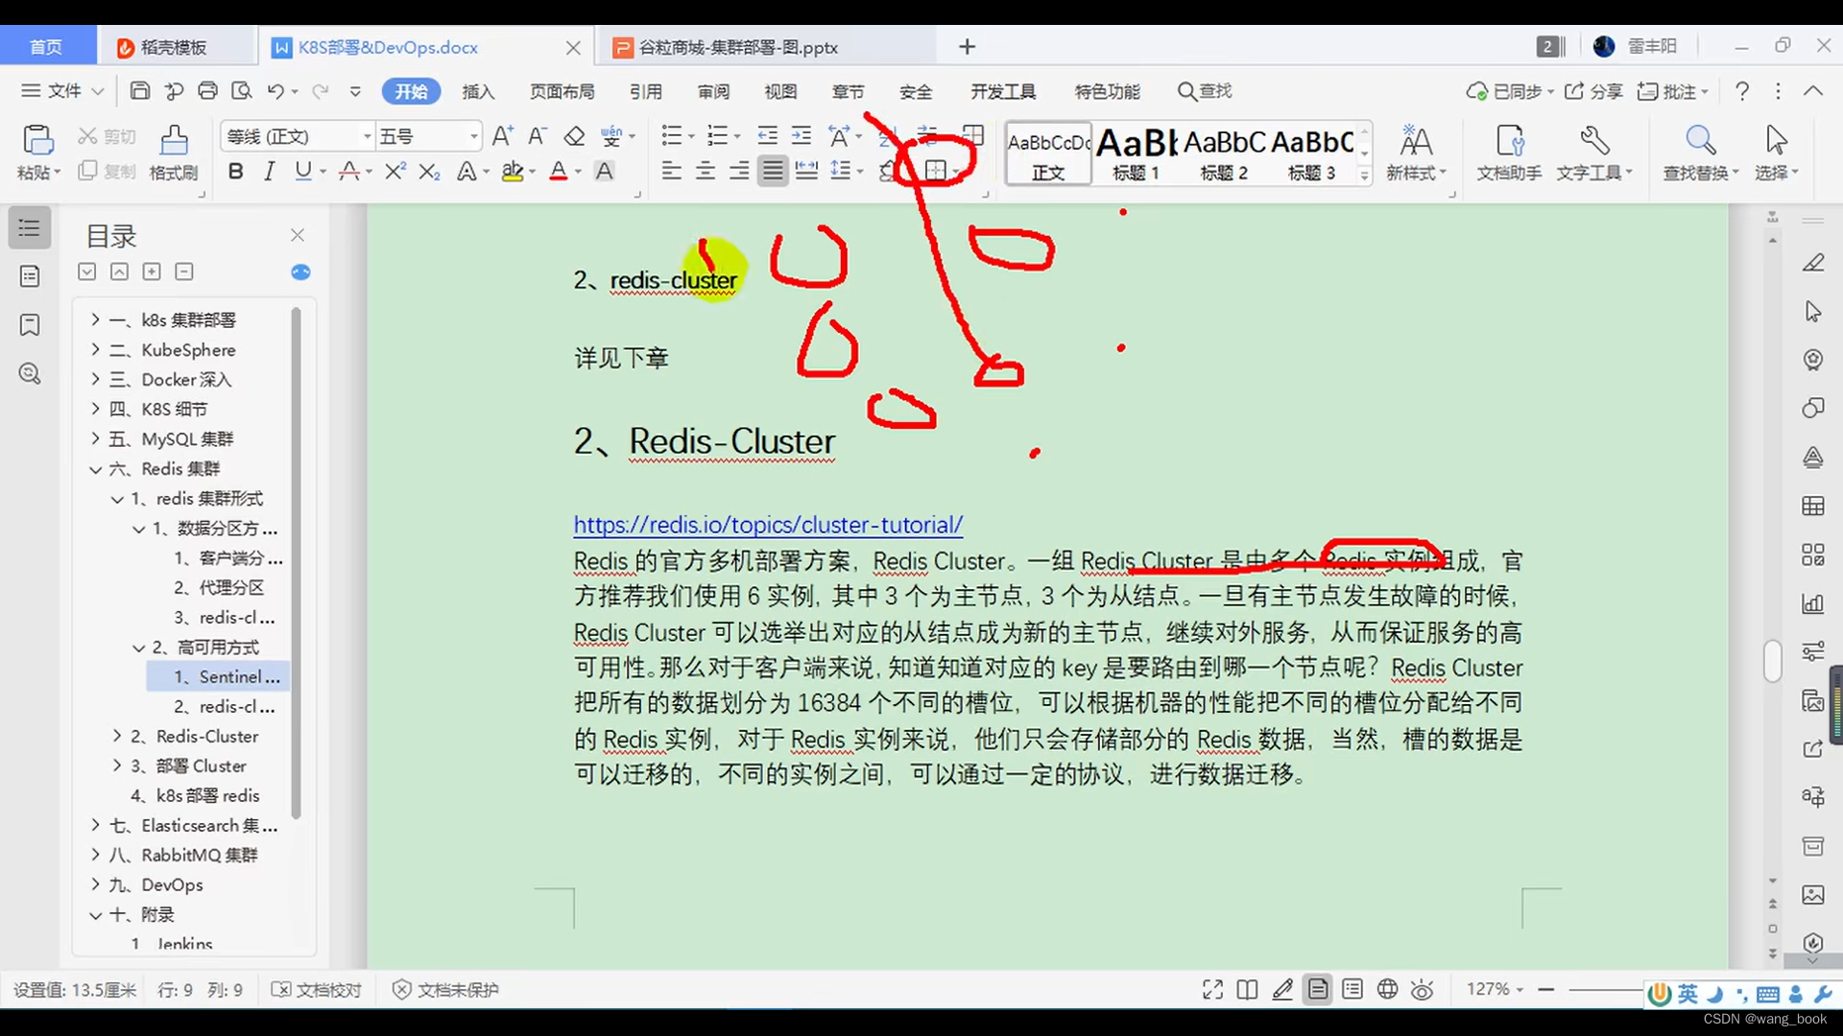Click the increase font size icon

(502, 136)
